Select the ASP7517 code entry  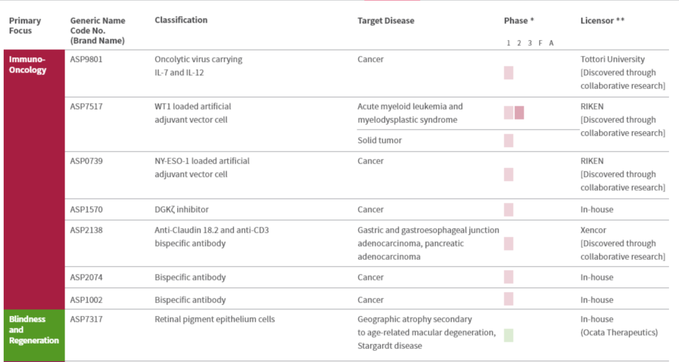(86, 107)
